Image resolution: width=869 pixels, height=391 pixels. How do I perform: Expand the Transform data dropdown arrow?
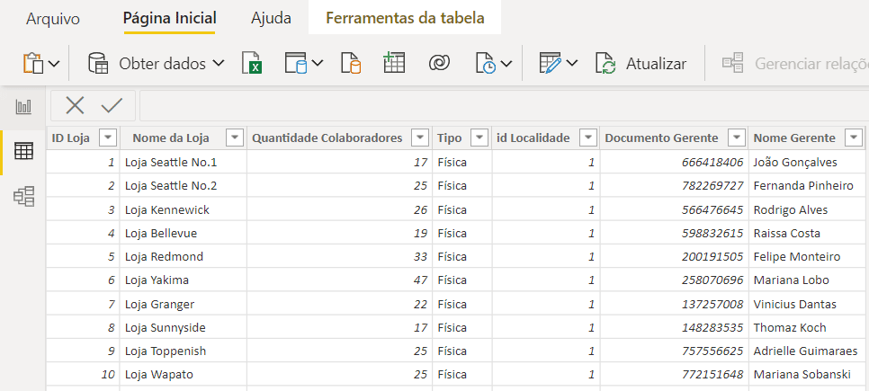572,64
